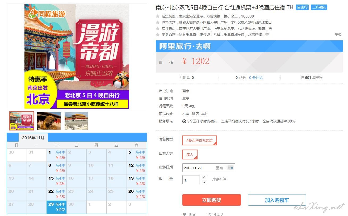
Task: Click the 2016年11月 month tab
Action: (x=33, y=138)
